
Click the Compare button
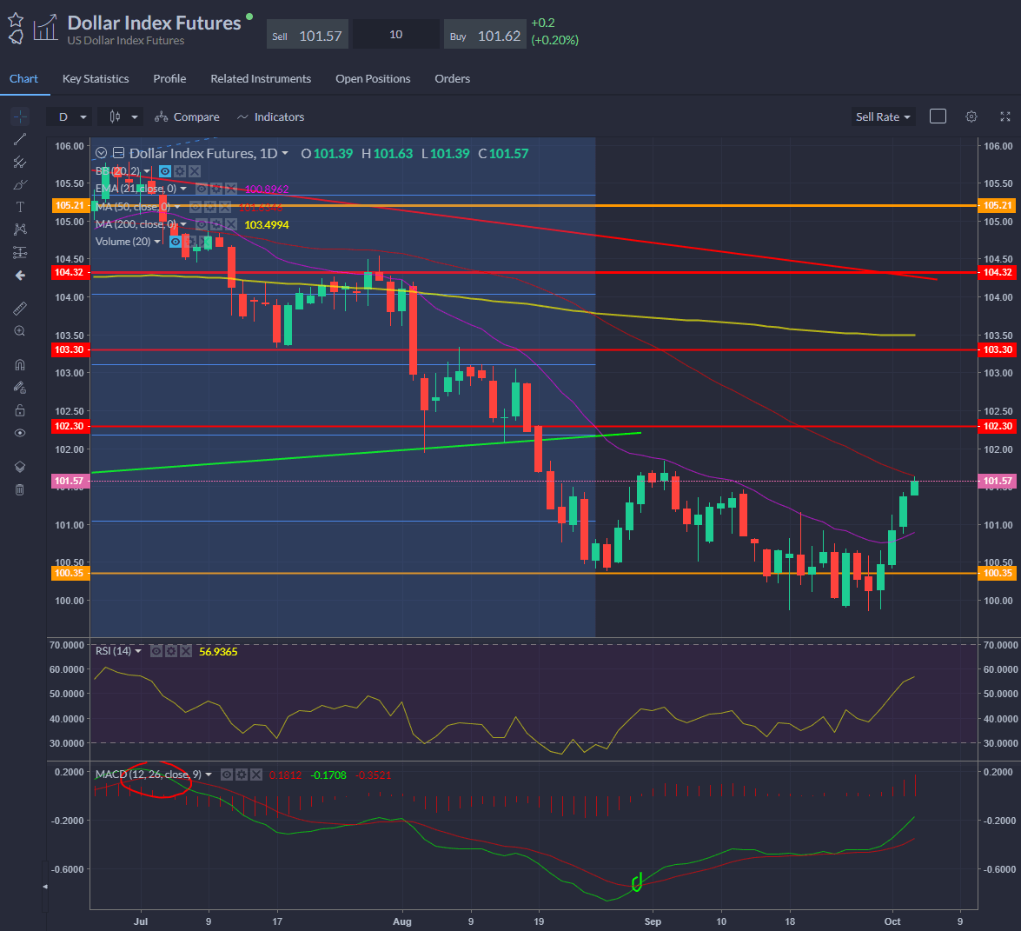click(x=188, y=116)
